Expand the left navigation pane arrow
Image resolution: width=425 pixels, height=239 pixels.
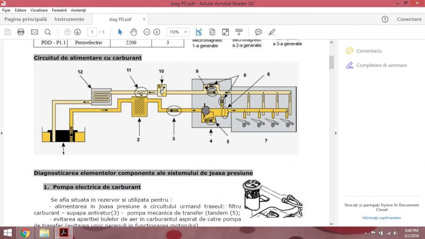click(2, 133)
